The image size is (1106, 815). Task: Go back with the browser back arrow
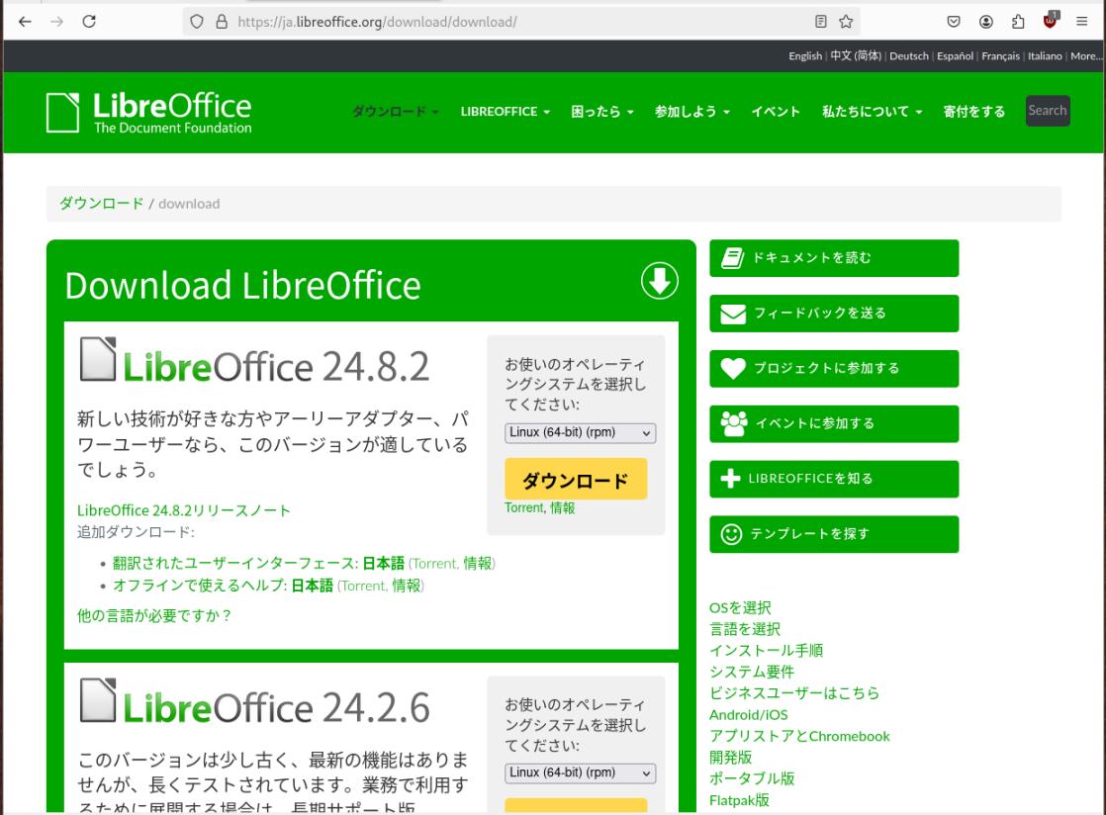(25, 22)
